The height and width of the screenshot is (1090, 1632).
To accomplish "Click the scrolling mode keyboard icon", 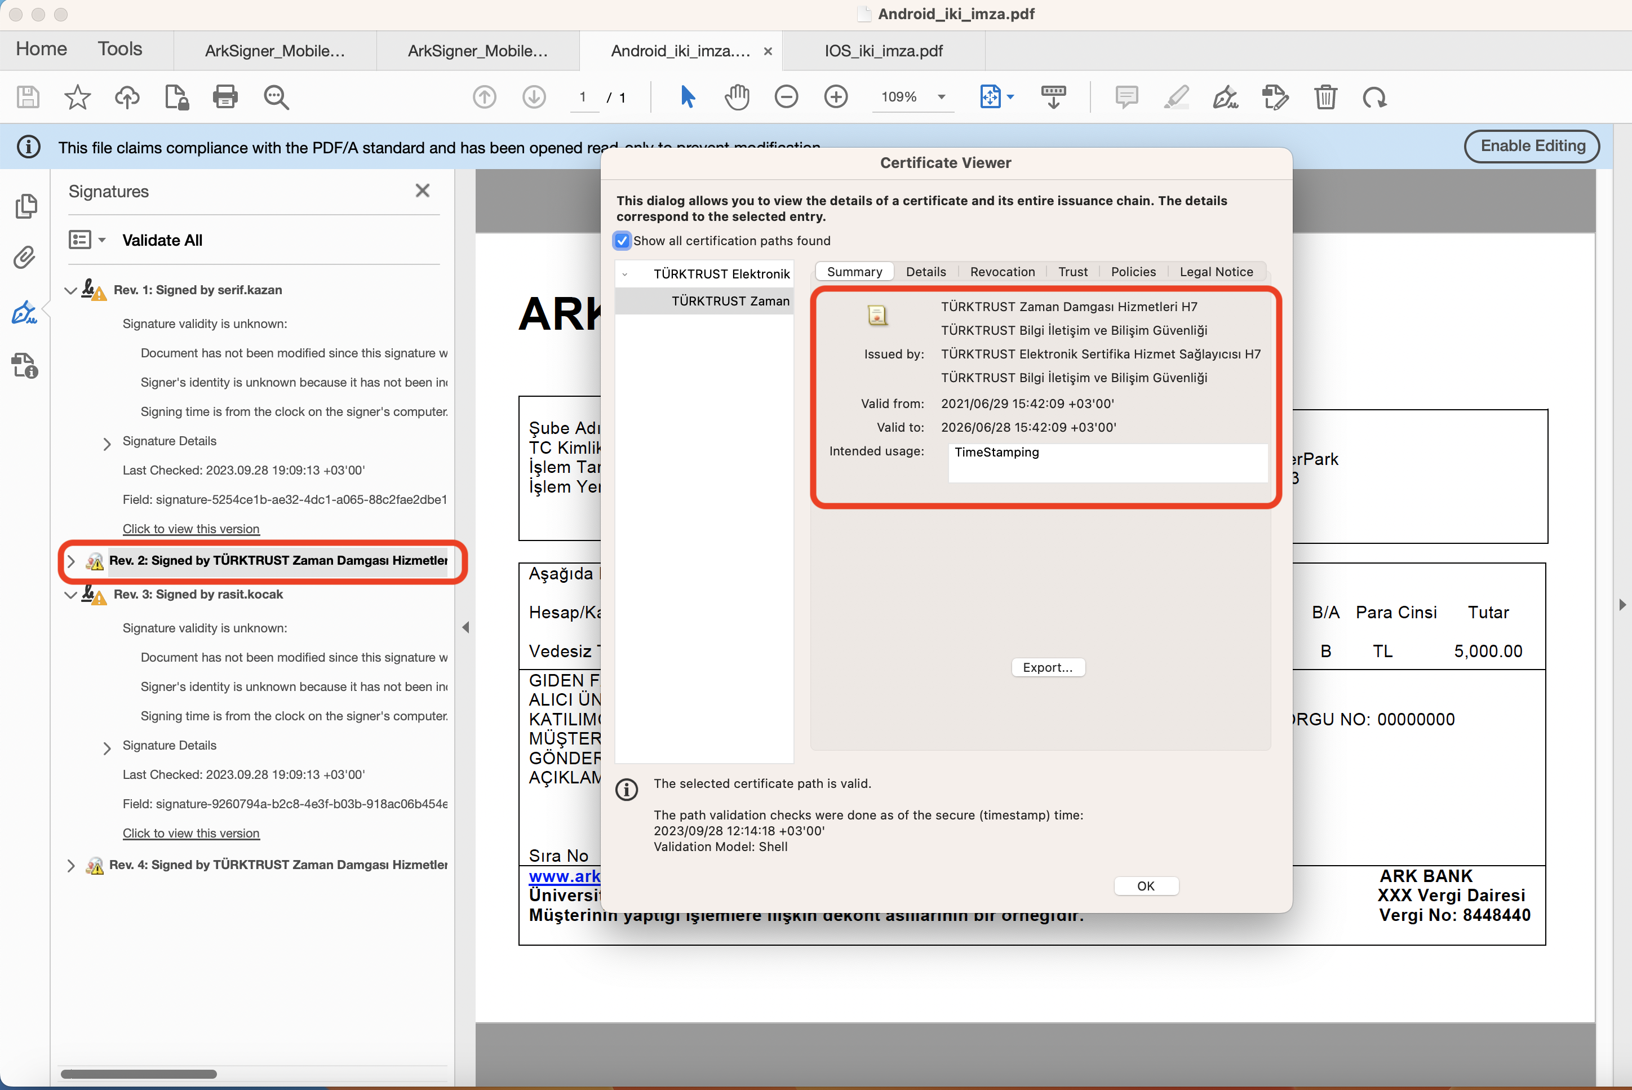I will (1054, 96).
